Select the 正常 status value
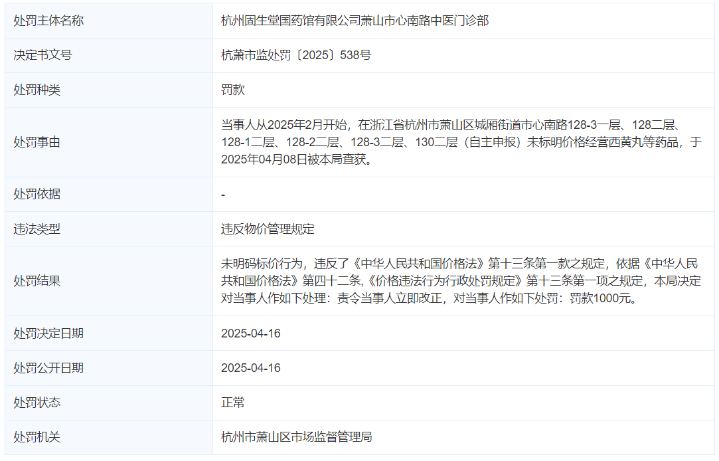 [x=232, y=403]
